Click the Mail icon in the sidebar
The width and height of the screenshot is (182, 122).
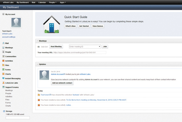click(x=3, y=43)
